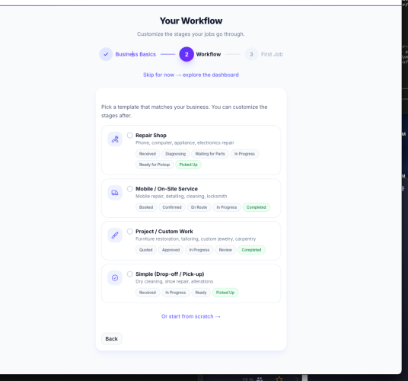The width and height of the screenshot is (408, 381).
Task: Click the Completed chip in Project / Custom Work
Action: tap(251, 250)
